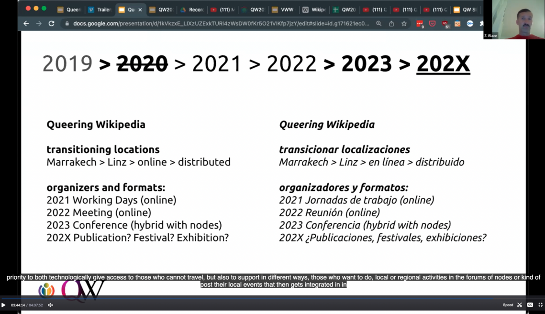
Task: Click '202X ¿Publicaciones, festivales, exhibiciones?' line
Action: [x=383, y=237]
